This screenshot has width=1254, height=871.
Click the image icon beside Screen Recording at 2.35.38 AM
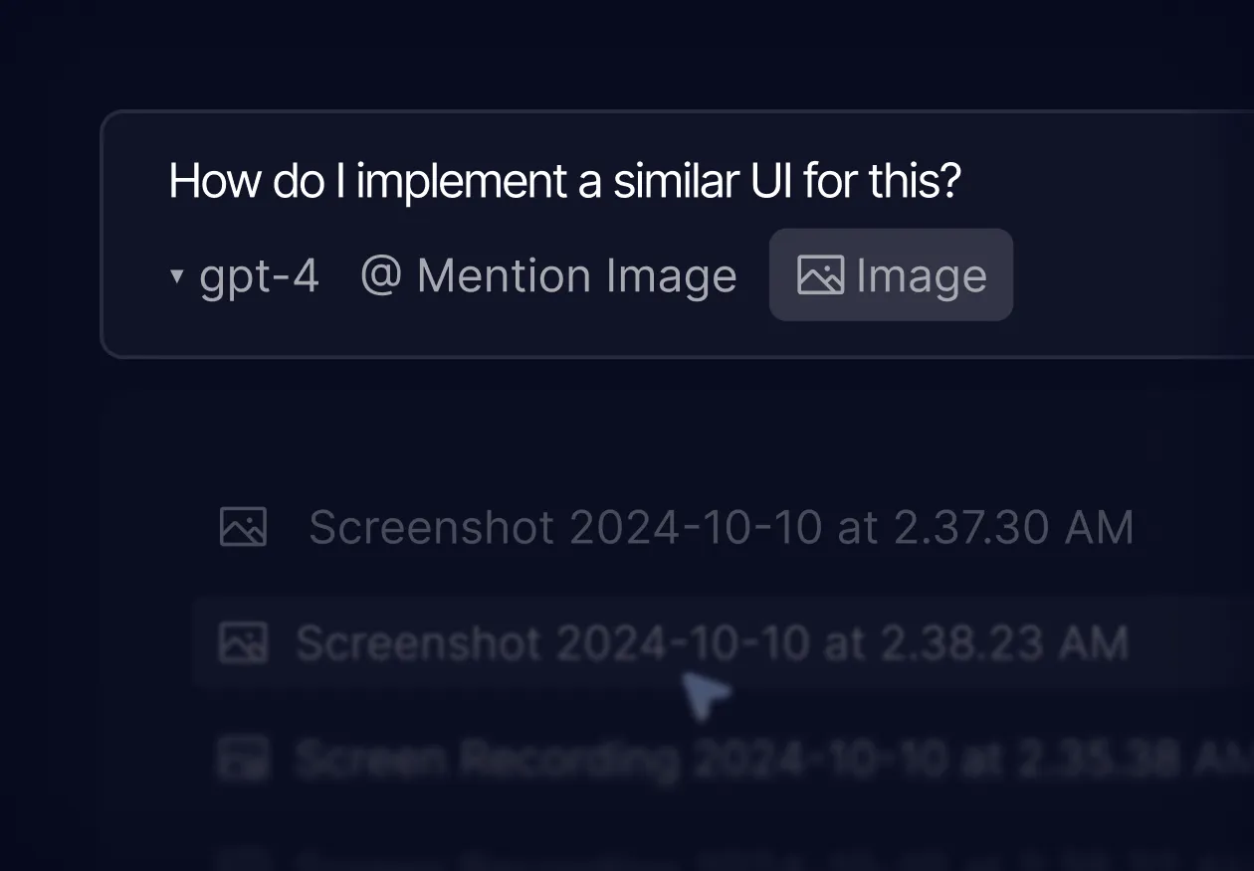242,758
